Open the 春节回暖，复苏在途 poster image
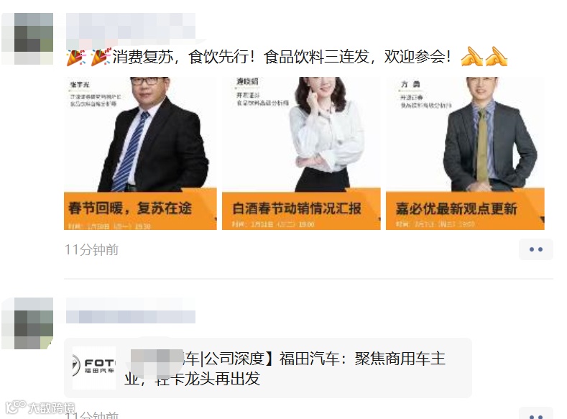 140,153
